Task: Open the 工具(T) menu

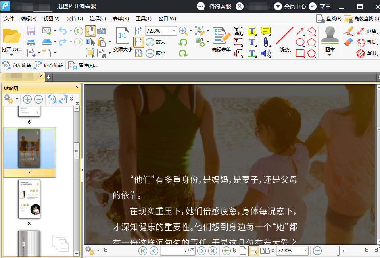Action: [144, 19]
